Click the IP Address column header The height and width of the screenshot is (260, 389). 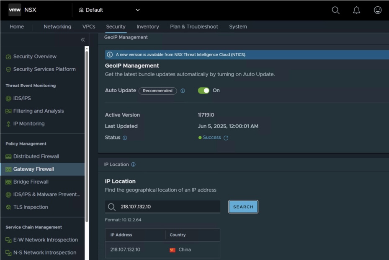point(121,235)
